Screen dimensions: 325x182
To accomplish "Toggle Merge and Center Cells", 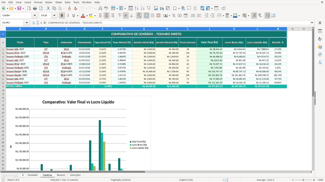I will (147, 16).
